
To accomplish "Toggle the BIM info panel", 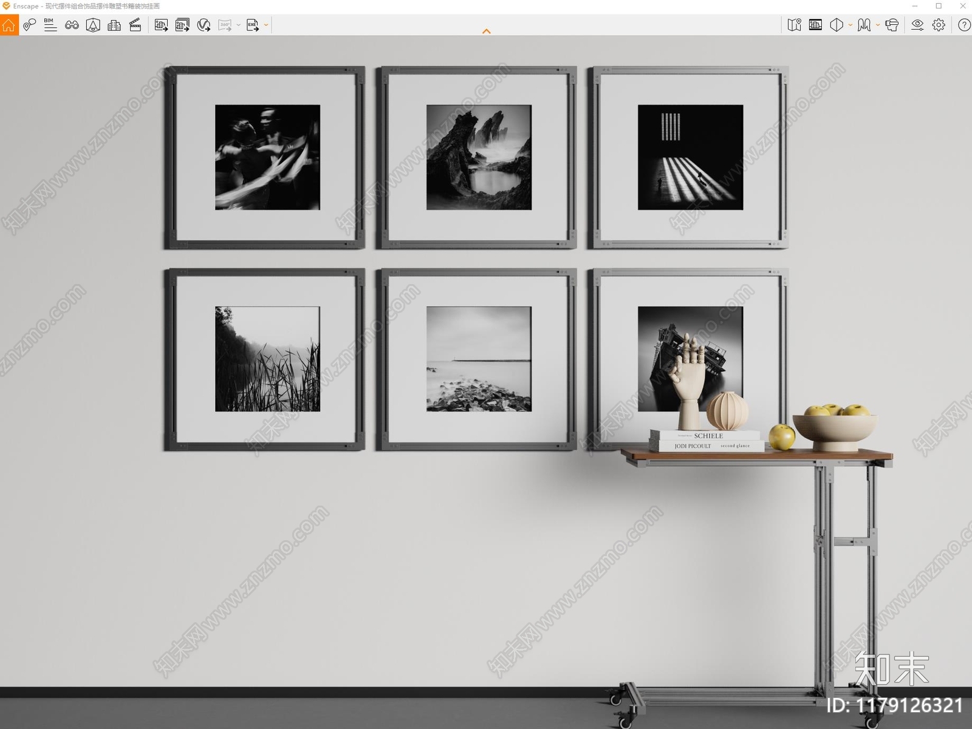I will point(50,25).
